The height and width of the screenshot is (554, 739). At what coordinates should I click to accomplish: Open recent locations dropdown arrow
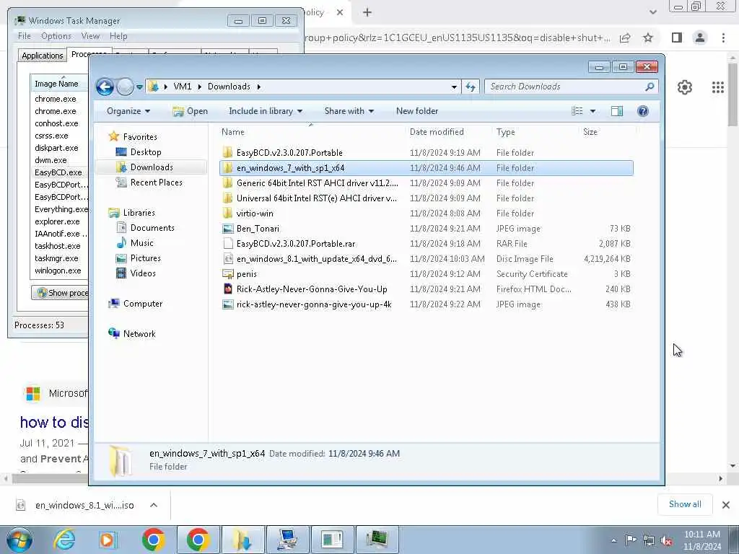(139, 87)
